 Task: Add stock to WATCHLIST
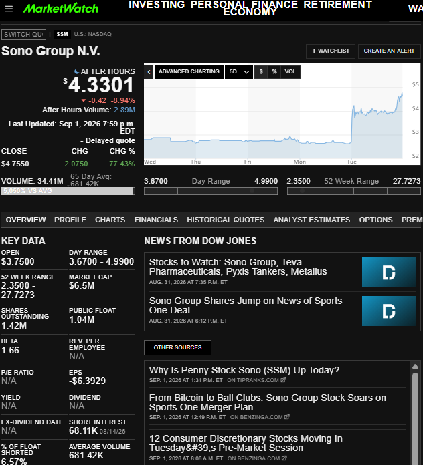click(331, 51)
